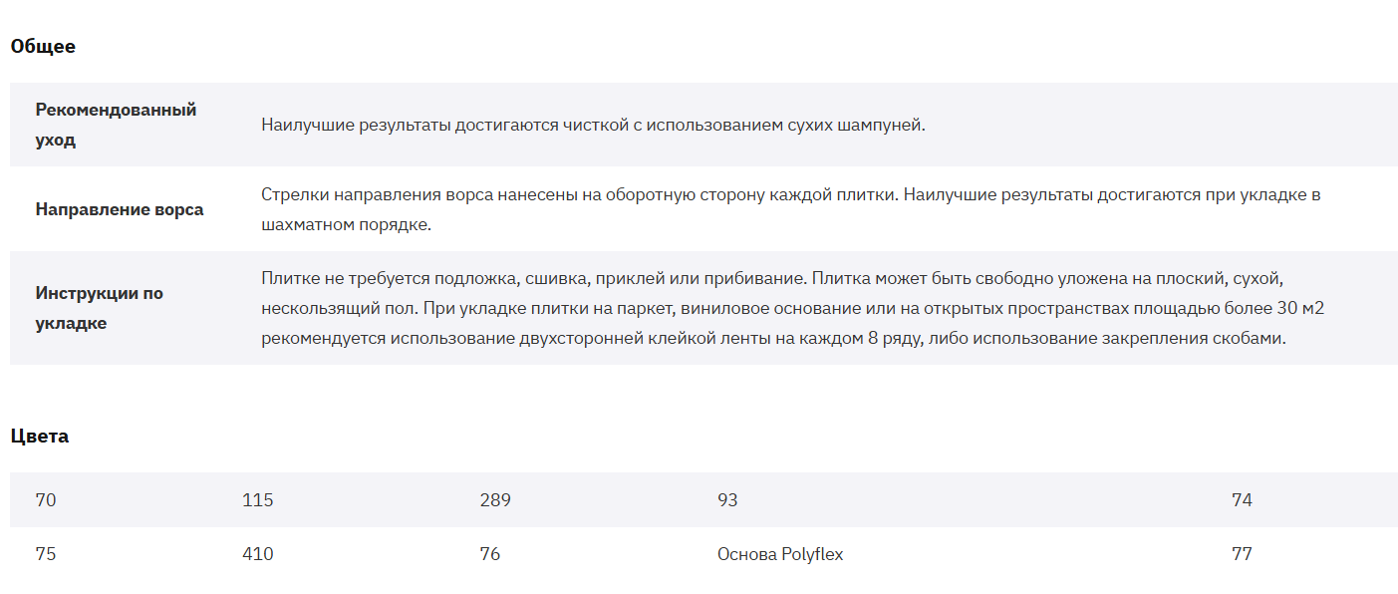Choose color code 74
This screenshot has height=594, width=1398.
click(x=1242, y=500)
